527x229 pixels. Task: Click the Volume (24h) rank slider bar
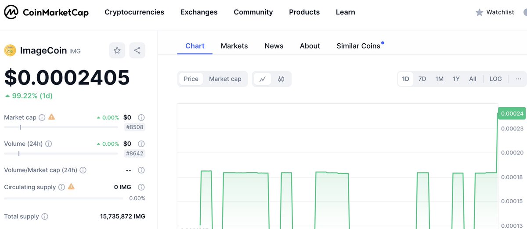point(61,154)
